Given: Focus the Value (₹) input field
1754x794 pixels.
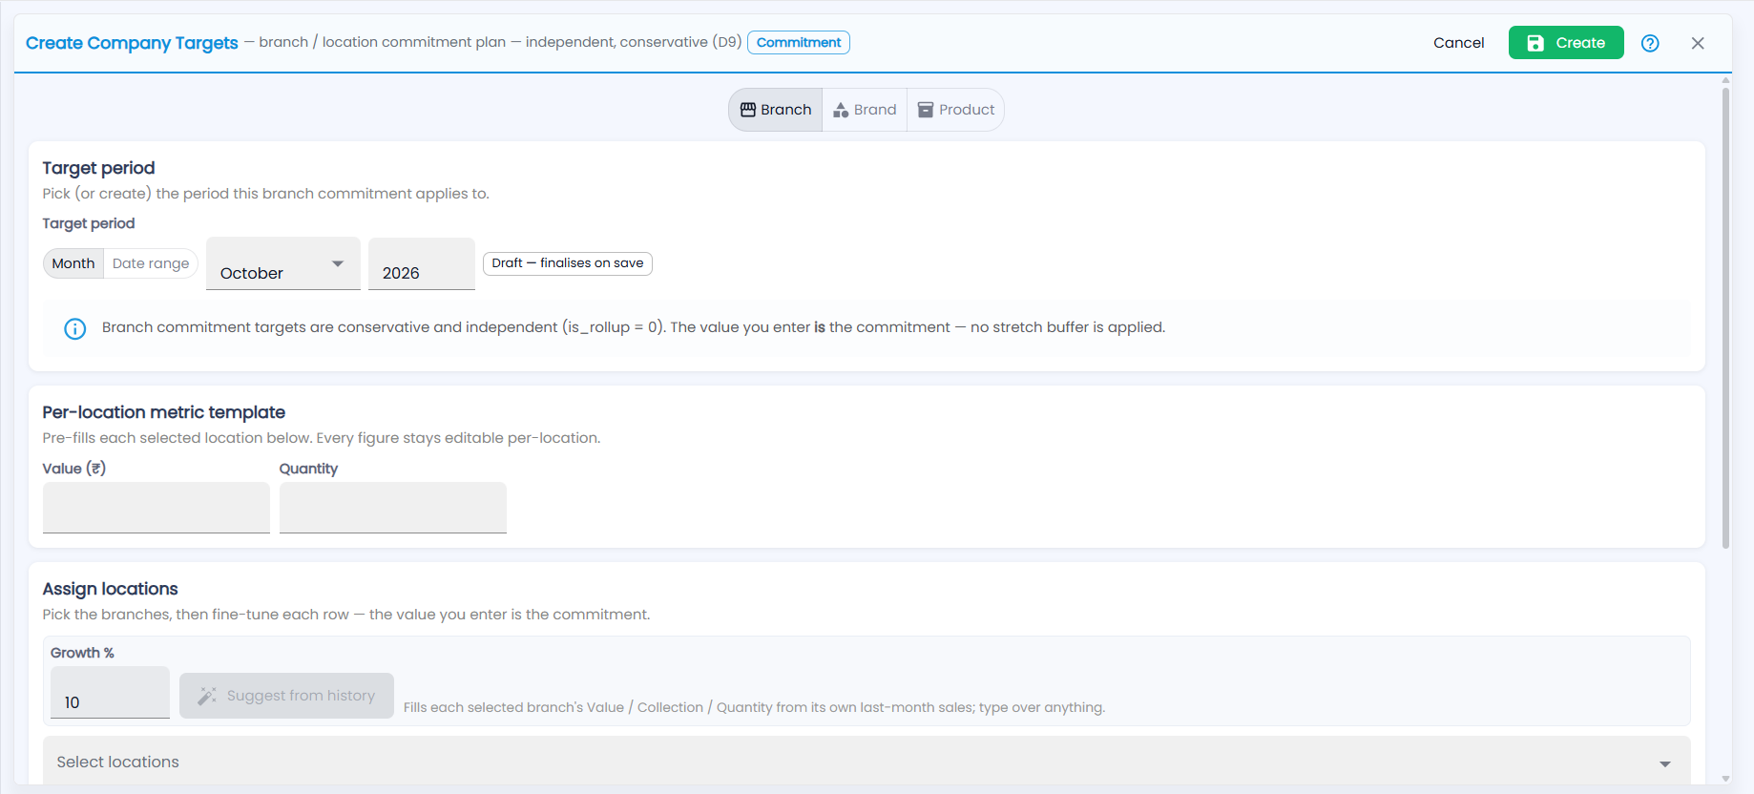Looking at the screenshot, I should pos(157,508).
